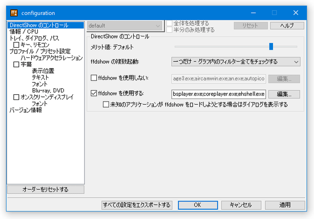Click the ffdshow icon in the title bar
Viewport: 314px width, 219px height.
14,13
